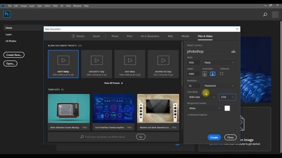Close the New Document dialog with X
Image resolution: width=282 pixels, height=158 pixels.
pos(237,29)
